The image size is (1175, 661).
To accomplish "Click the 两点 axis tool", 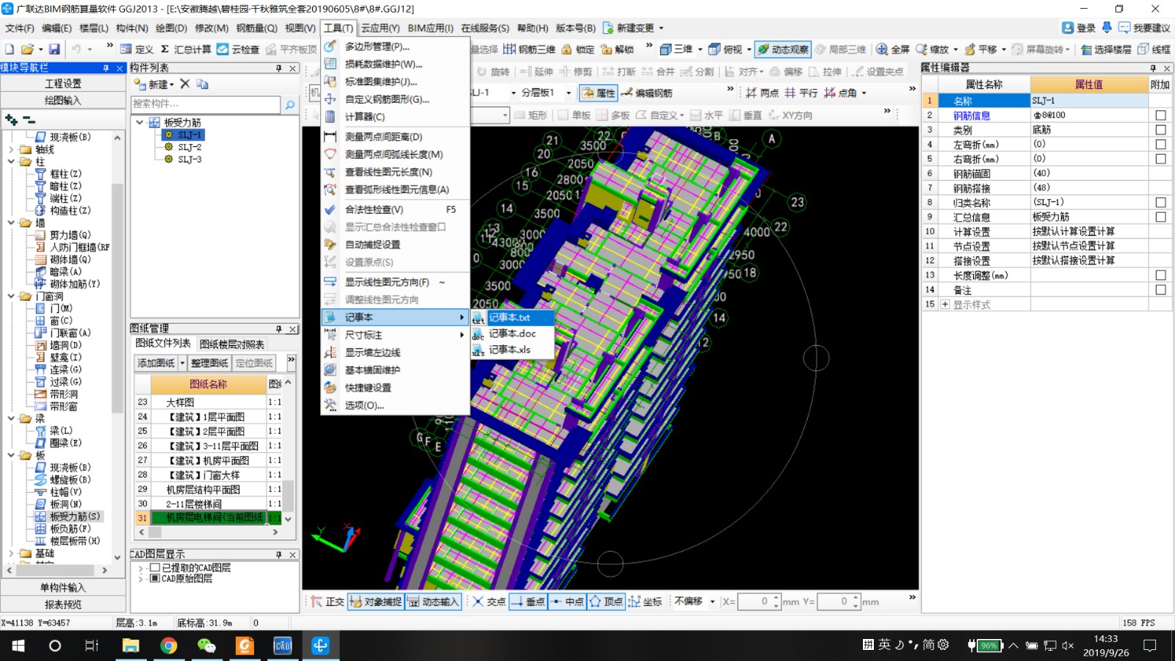I will pyautogui.click(x=762, y=93).
